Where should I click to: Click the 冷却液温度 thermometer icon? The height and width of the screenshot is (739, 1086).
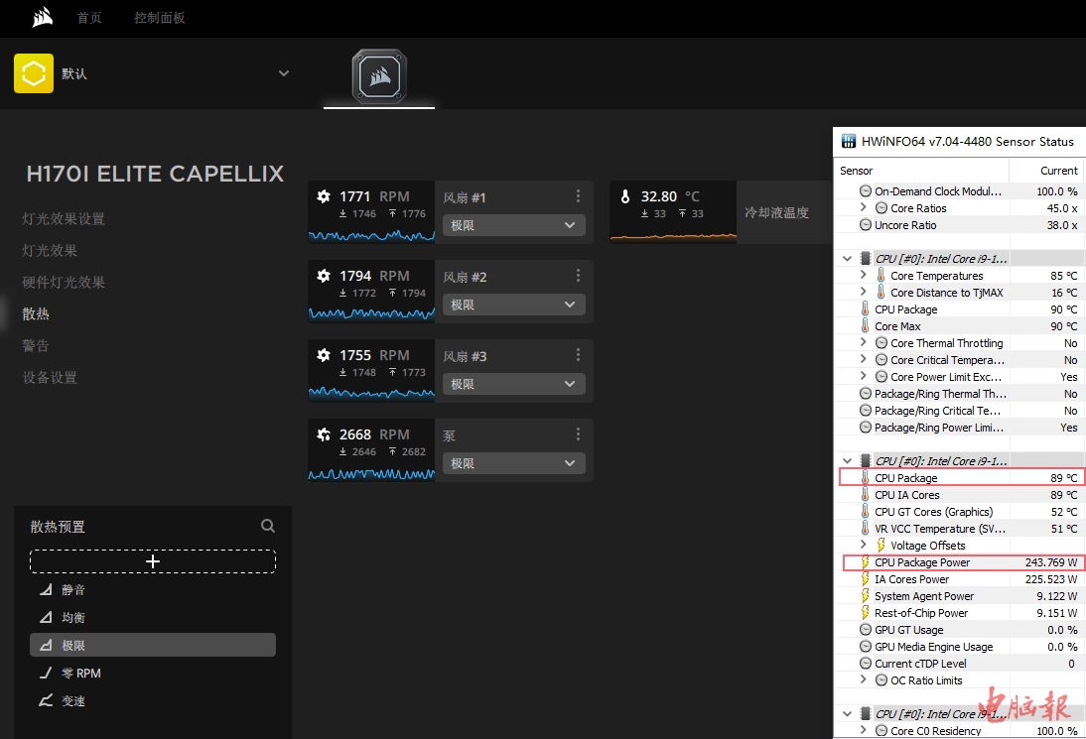[625, 196]
